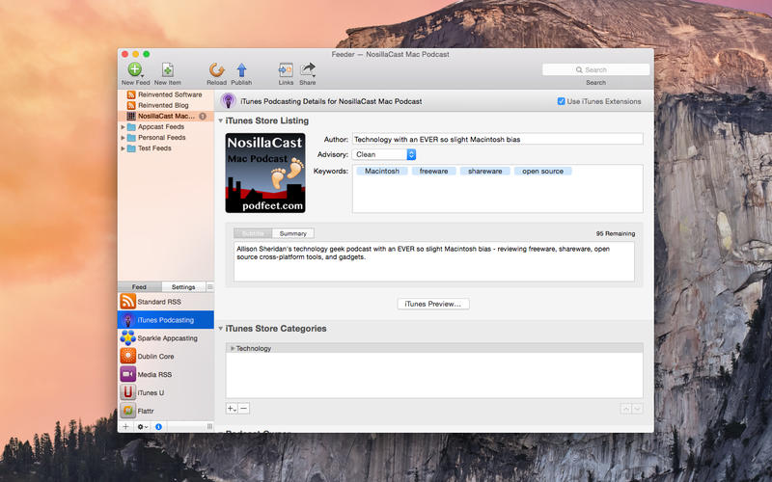772x482 pixels.
Task: Click the New Item toolbar icon
Action: point(167,69)
